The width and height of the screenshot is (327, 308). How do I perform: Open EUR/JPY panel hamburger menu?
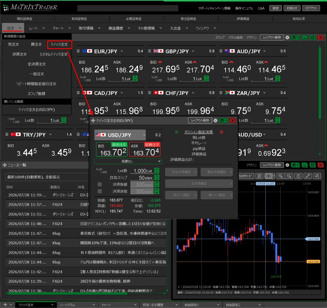(x=78, y=51)
